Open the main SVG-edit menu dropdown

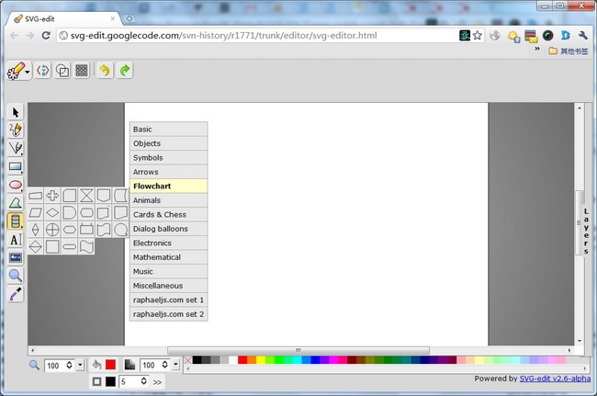[x=17, y=71]
